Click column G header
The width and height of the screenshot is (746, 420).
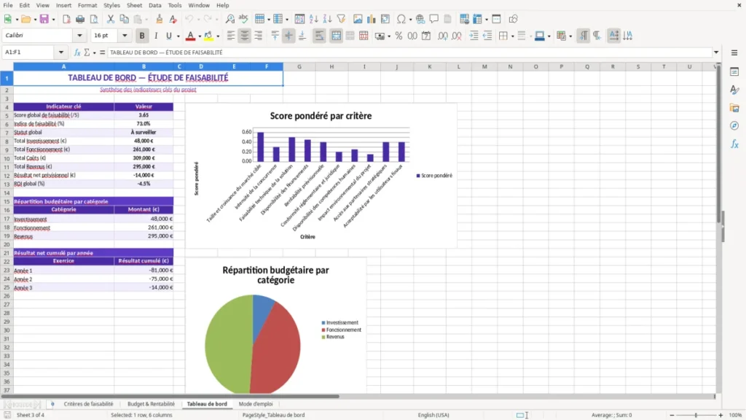coord(299,66)
